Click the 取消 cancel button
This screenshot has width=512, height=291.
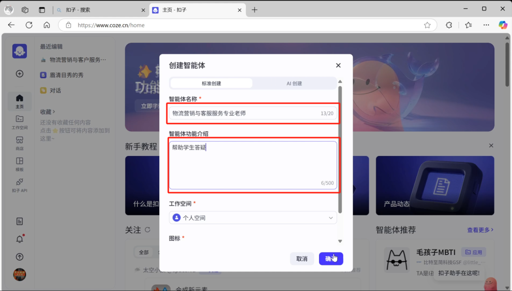point(302,258)
